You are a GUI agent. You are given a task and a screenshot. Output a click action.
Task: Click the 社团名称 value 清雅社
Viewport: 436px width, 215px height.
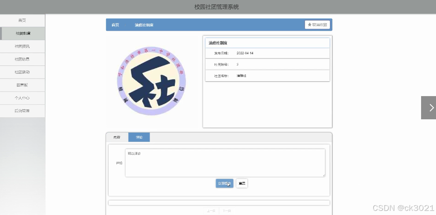coord(241,75)
